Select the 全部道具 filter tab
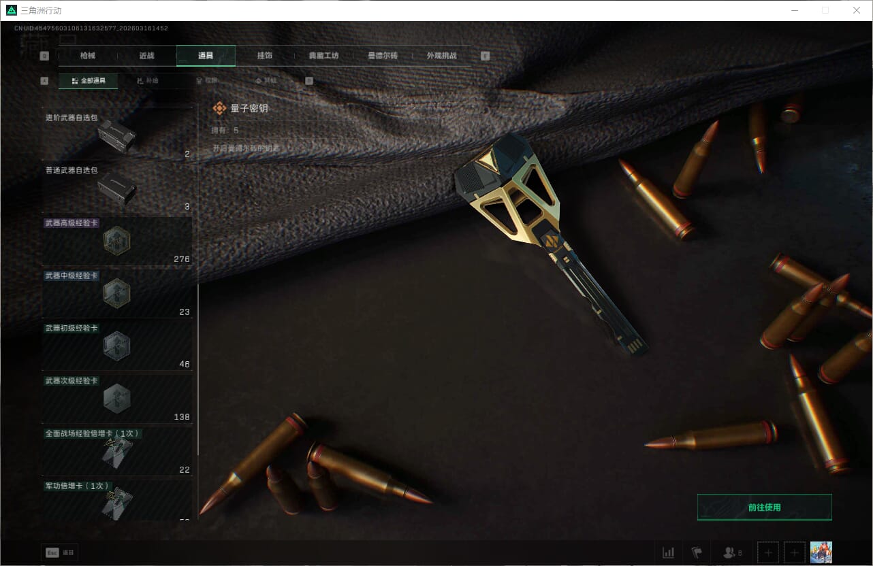Viewport: 873px width, 566px height. [x=88, y=80]
